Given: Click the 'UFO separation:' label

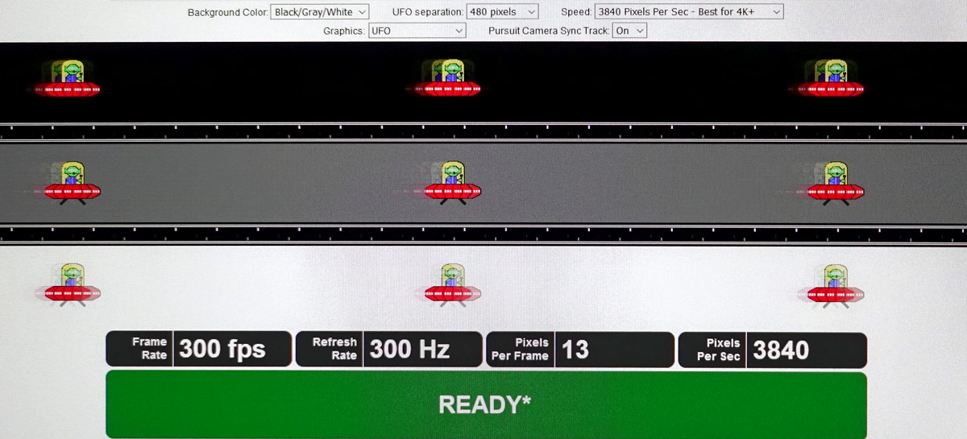Looking at the screenshot, I should coord(427,12).
